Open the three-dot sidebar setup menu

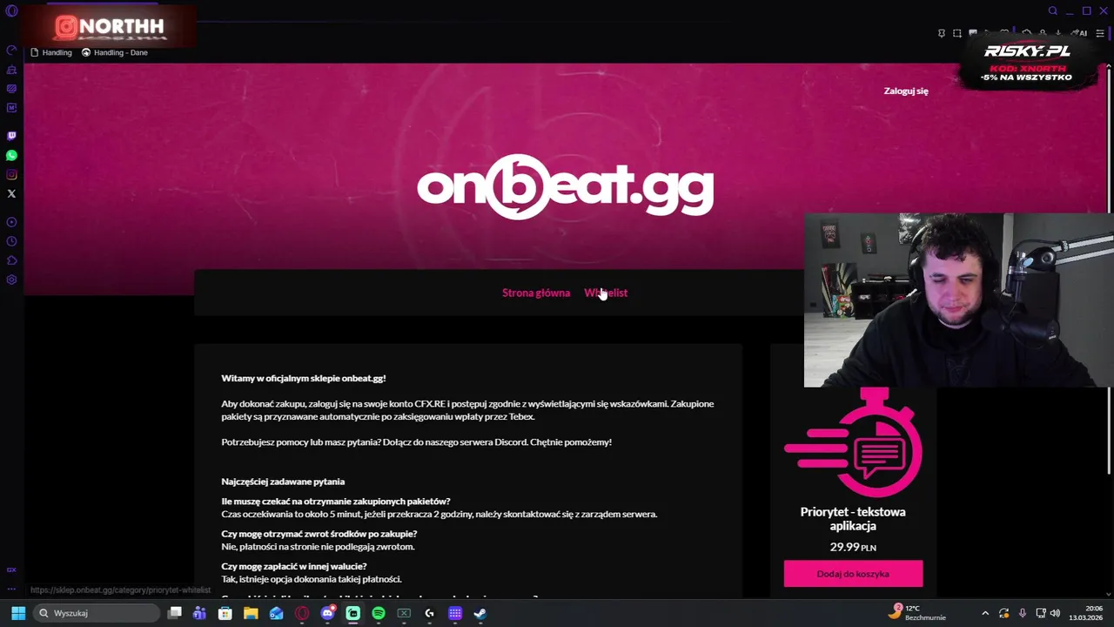point(11,590)
